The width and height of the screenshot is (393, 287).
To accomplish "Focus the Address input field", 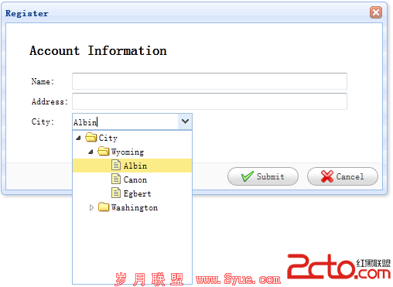I will point(210,101).
